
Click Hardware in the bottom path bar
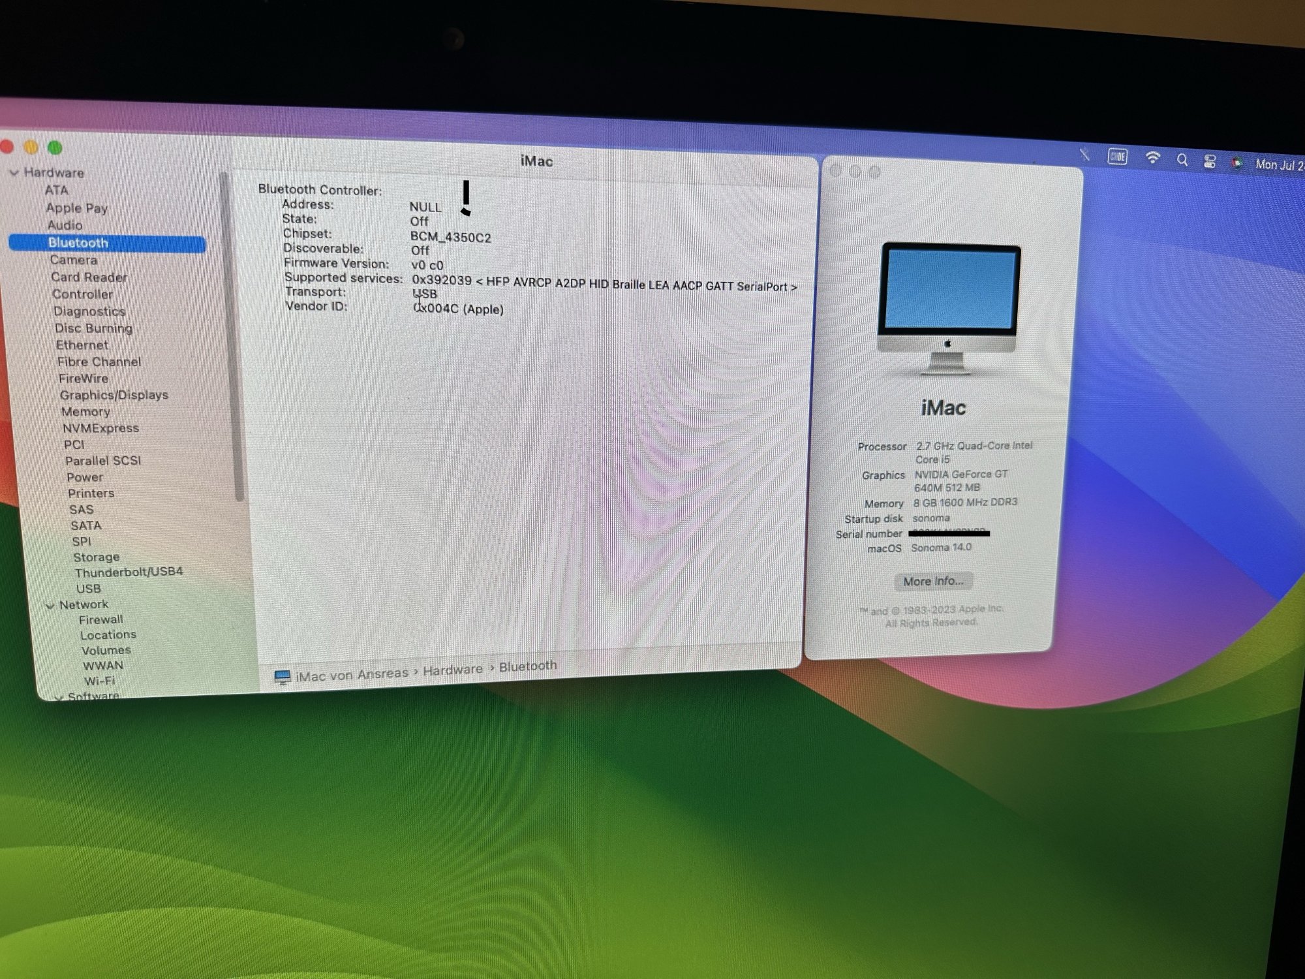point(452,670)
